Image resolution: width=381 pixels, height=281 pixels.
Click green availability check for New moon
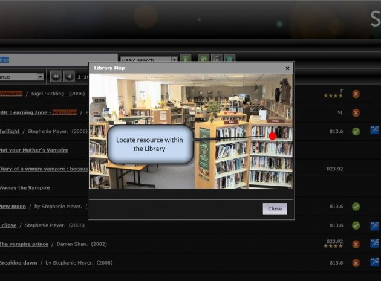click(356, 207)
